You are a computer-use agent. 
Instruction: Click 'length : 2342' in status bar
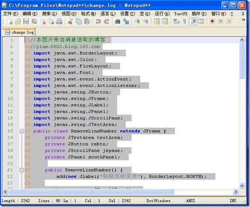(x=16, y=201)
